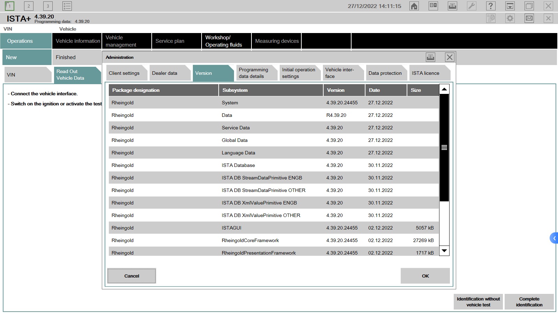Screen dimensions: 558x313
Task: Select the Language Data row
Action: (274, 153)
